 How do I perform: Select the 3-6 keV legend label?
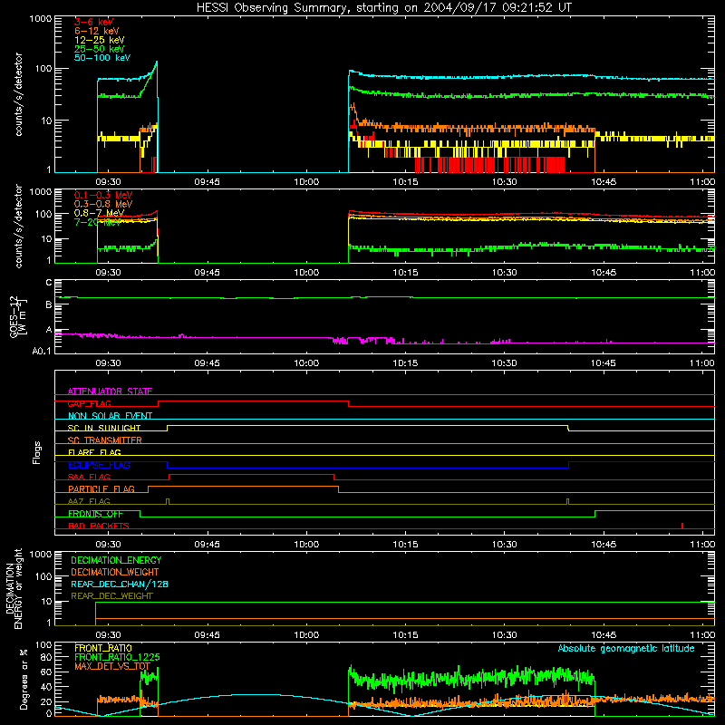(94, 22)
